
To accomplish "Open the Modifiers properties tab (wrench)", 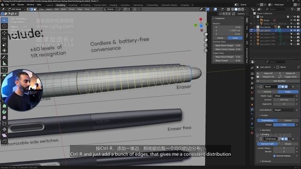I will point(252,109).
